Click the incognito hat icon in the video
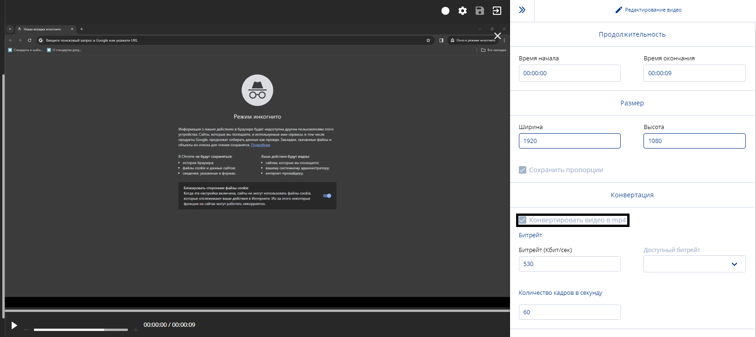Image resolution: width=756 pixels, height=337 pixels. pos(257,90)
